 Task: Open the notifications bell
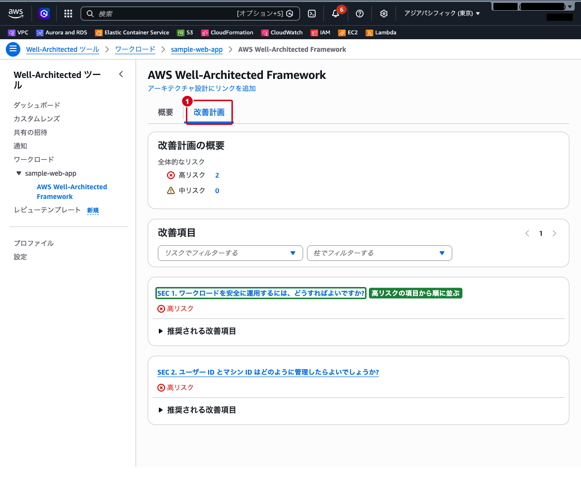pyautogui.click(x=336, y=14)
